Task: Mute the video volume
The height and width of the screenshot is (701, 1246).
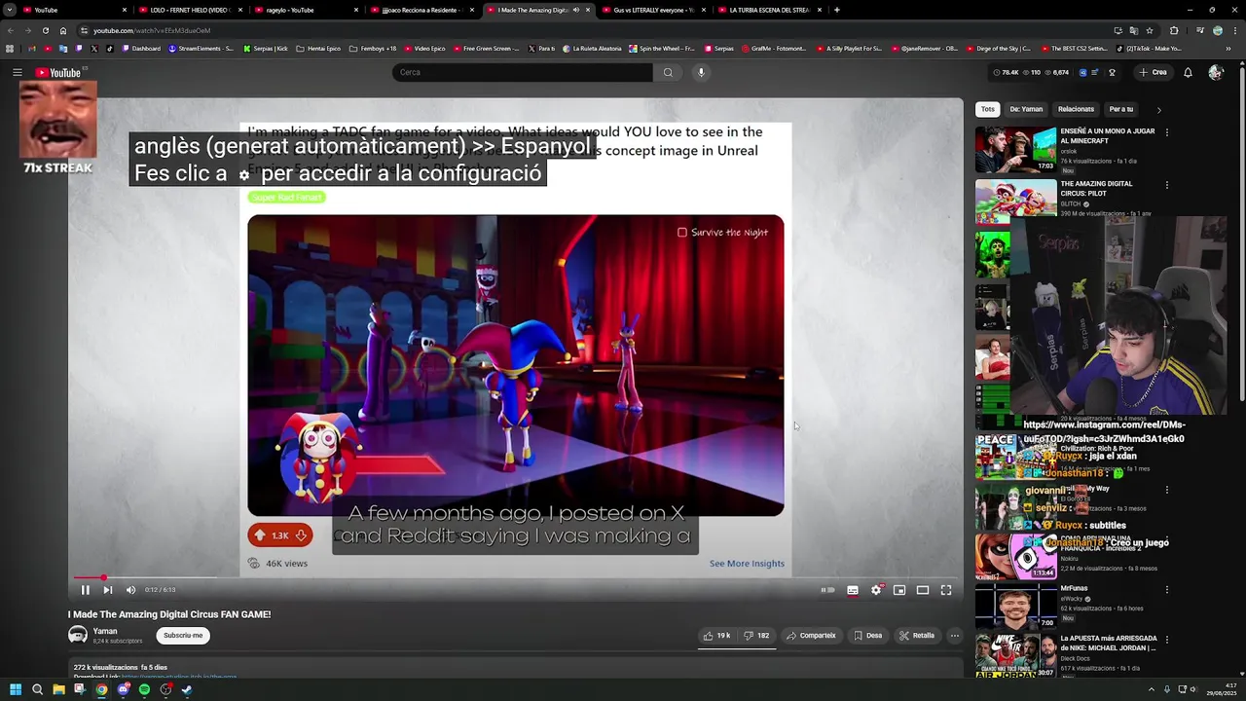Action: point(131,590)
